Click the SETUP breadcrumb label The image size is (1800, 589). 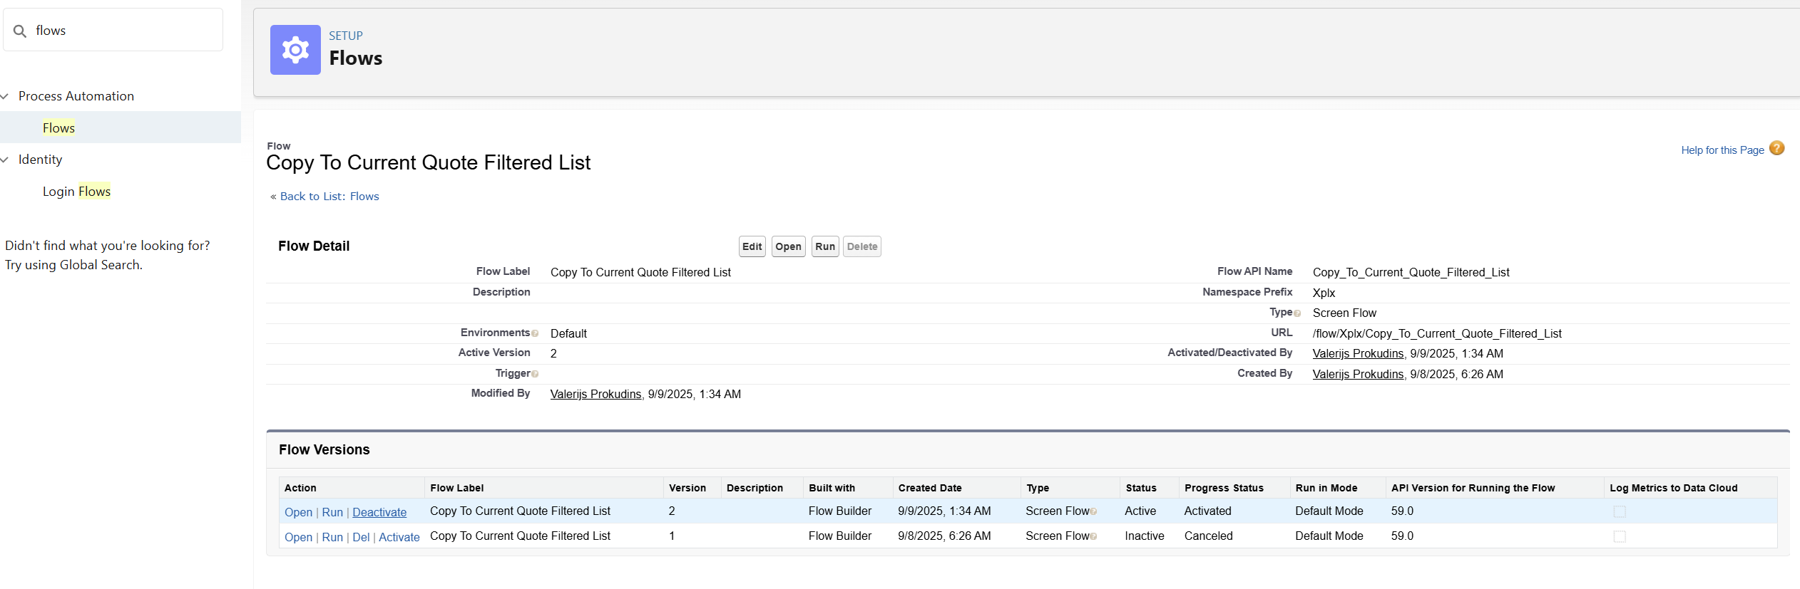(x=346, y=36)
